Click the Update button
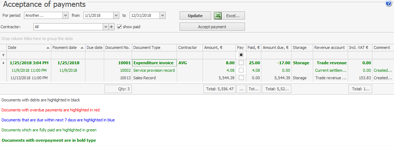394x146 pixels. pyautogui.click(x=195, y=16)
